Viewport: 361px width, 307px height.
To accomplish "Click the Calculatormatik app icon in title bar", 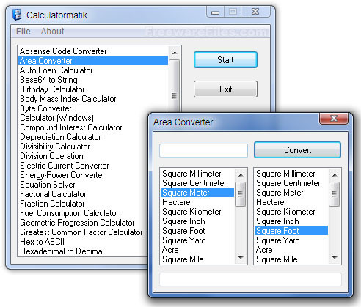I will (17, 15).
